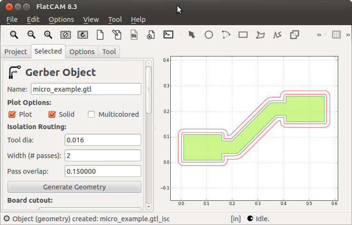Uncheck the Plot checkbox
Image resolution: width=352 pixels, height=225 pixels.
(12, 114)
